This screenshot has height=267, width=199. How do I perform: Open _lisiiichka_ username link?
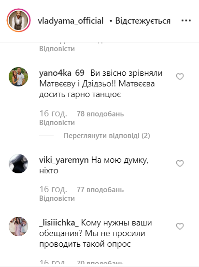(59, 223)
